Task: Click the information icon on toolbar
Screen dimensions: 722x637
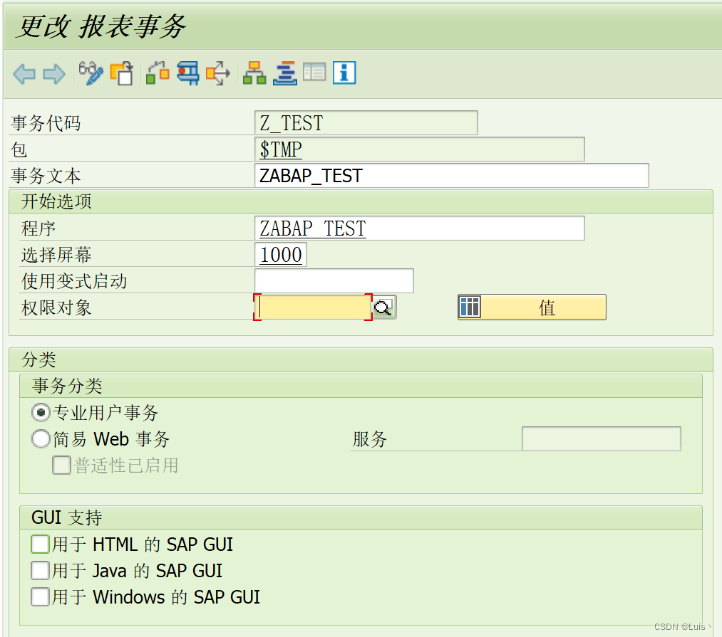Action: (x=344, y=72)
